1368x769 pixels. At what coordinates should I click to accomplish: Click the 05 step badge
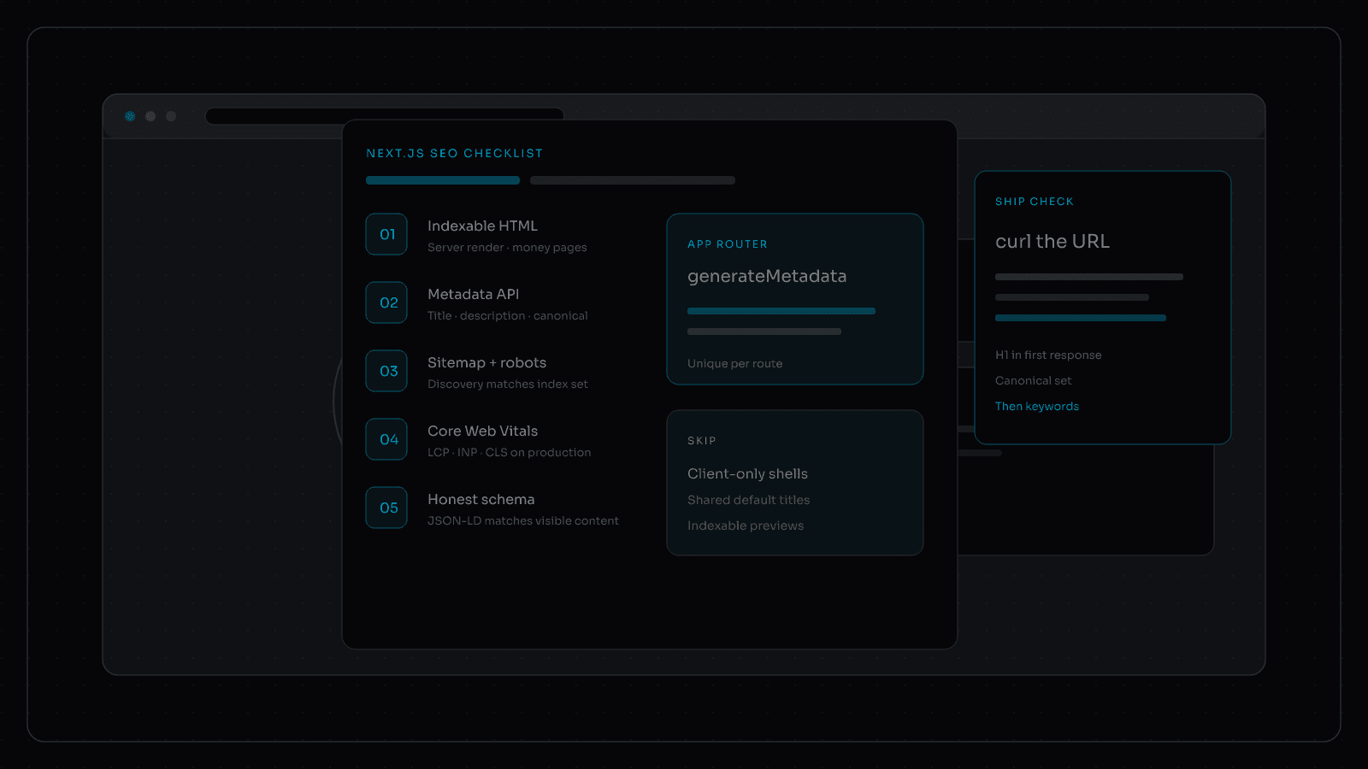386,508
